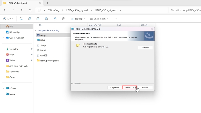Open the three-dot more options menu

115,19
